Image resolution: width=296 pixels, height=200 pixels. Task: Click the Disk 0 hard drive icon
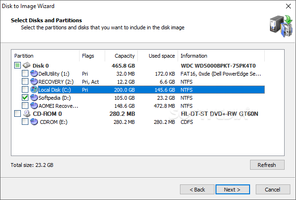[27, 65]
